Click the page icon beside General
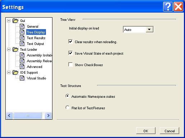The width and height of the screenshot is (185, 138). click(x=22, y=26)
